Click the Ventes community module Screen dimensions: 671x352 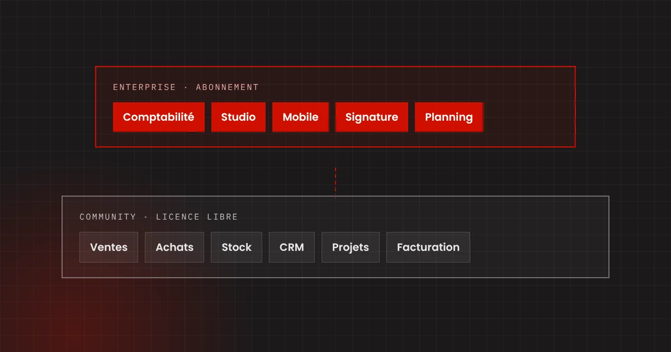point(109,248)
